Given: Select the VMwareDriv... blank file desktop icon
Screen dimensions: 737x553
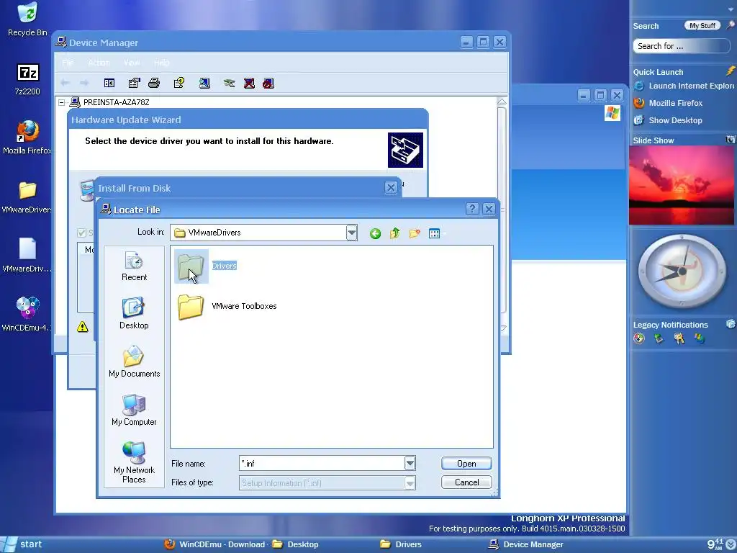Looking at the screenshot, I should [27, 256].
